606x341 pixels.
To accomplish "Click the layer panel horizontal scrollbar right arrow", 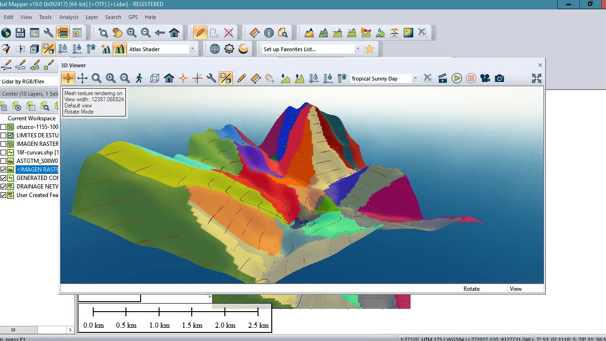I will coord(70,330).
